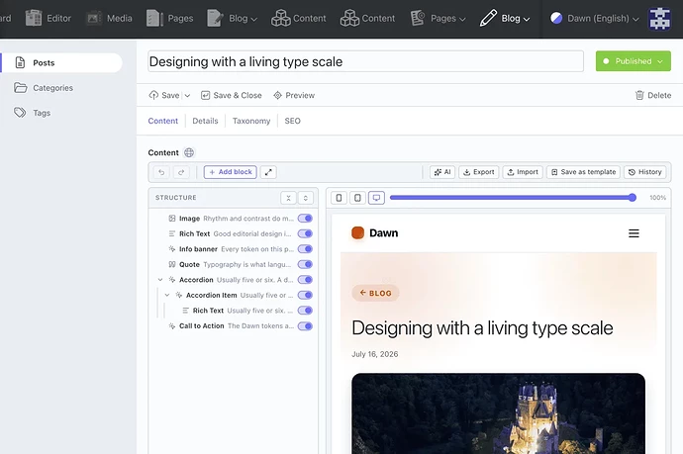Open Tags in the sidebar

(x=33, y=113)
